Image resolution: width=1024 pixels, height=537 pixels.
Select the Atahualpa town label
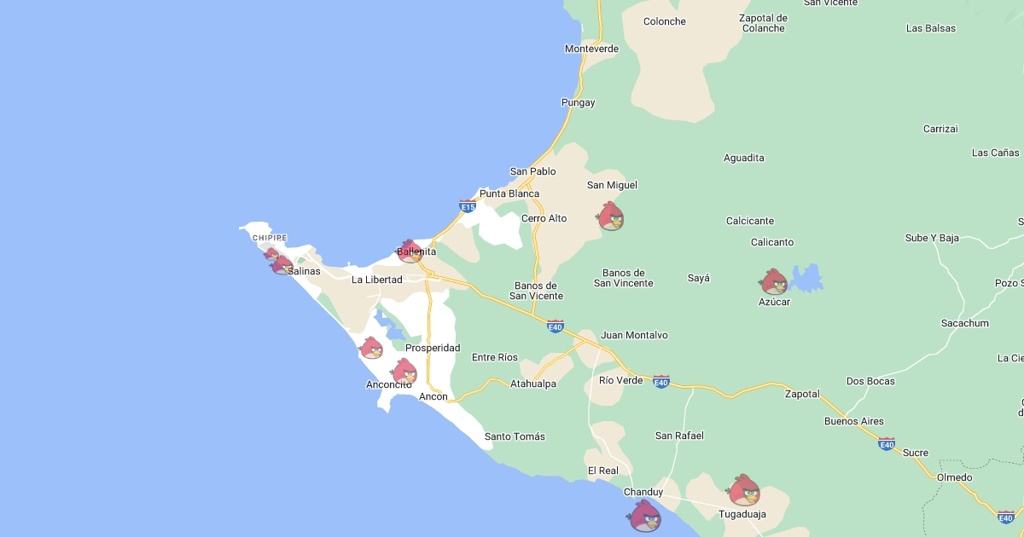[532, 384]
